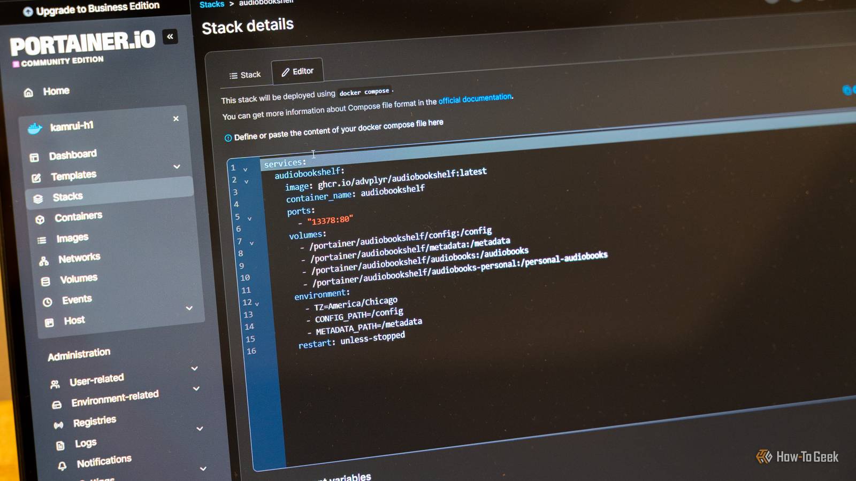
Task: Fold the ports block on line 5
Action: pyautogui.click(x=249, y=219)
